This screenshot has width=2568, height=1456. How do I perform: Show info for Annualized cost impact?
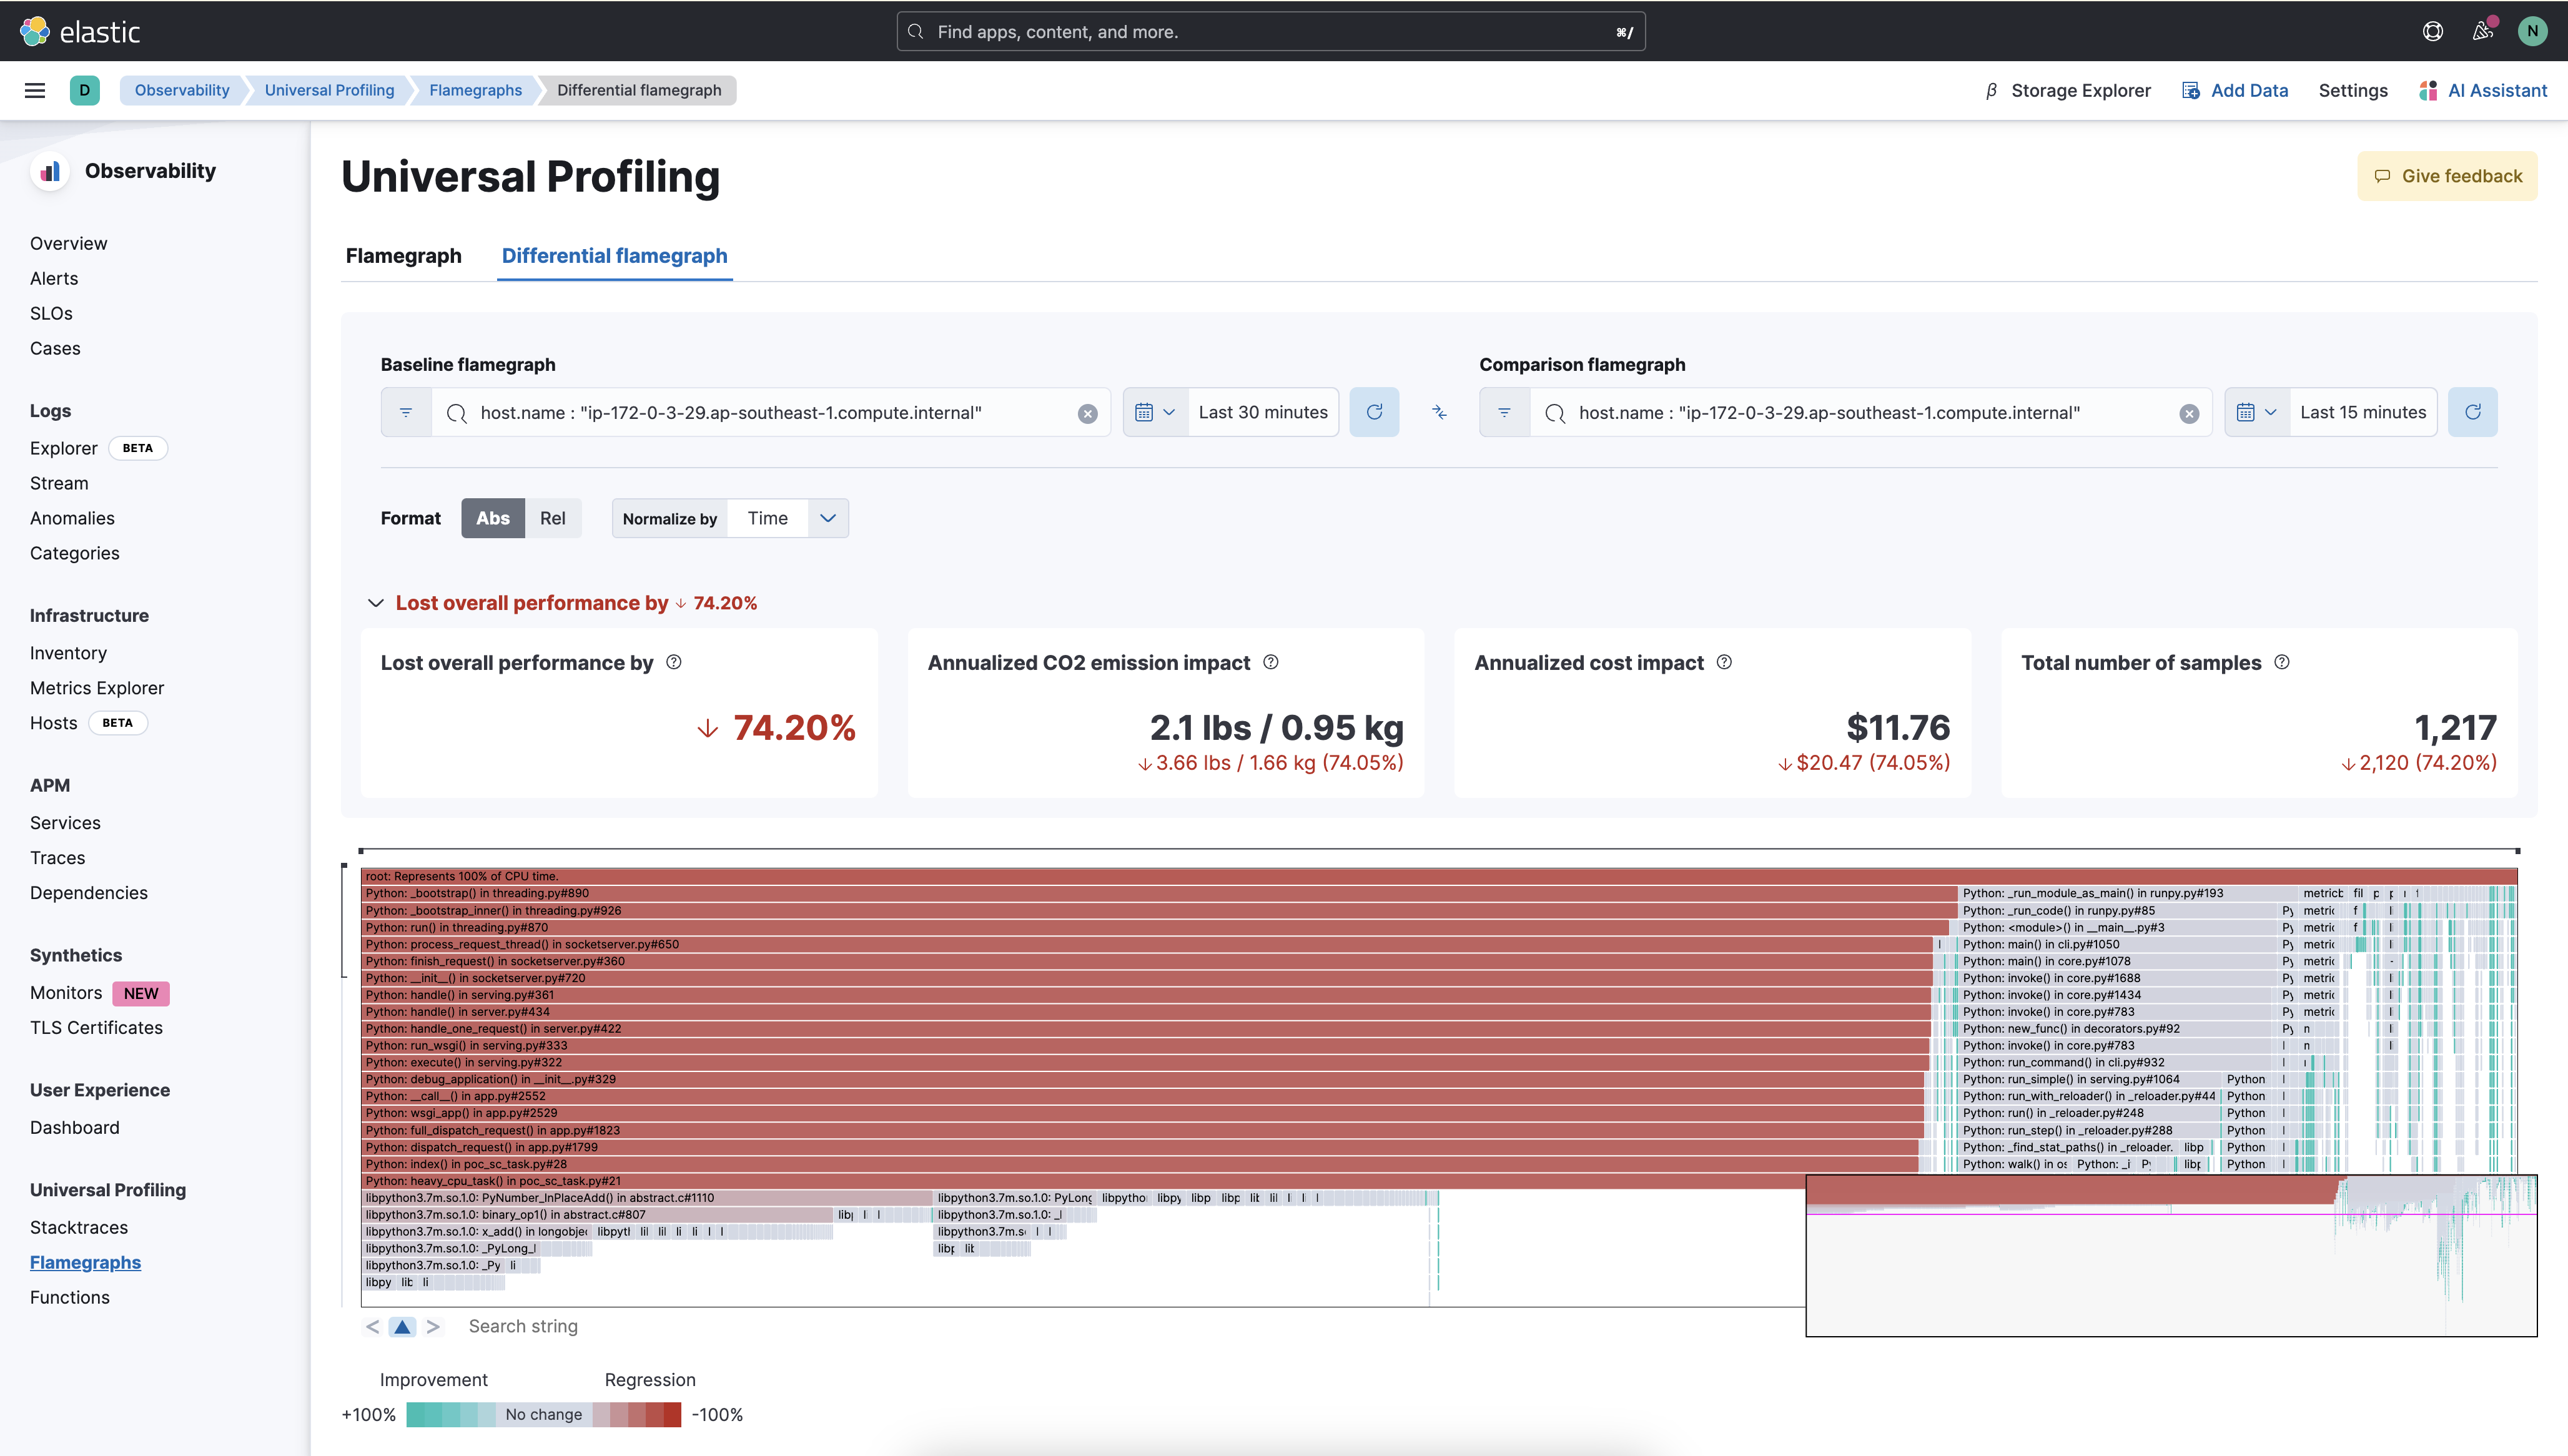tap(1724, 662)
